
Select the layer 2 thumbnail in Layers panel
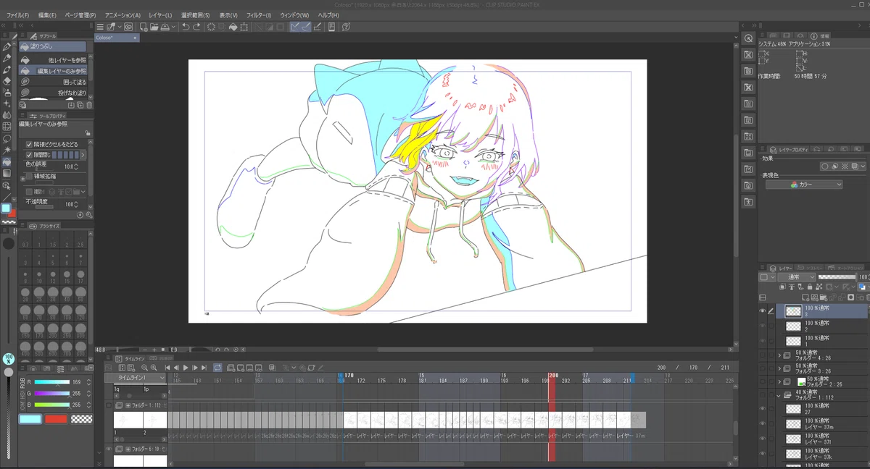[x=794, y=326]
